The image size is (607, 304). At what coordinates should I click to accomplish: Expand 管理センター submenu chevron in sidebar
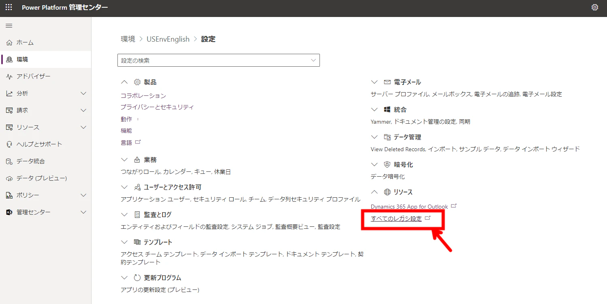83,212
